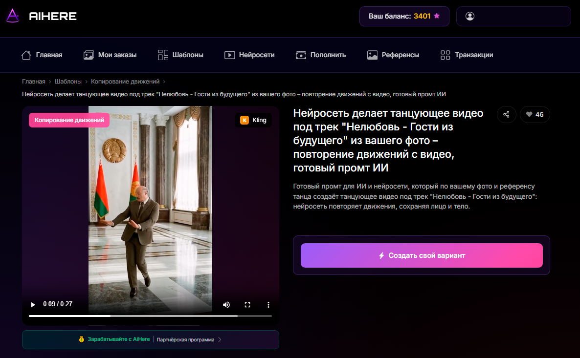The width and height of the screenshot is (580, 358).
Task: Click Зарабатывайте с AiHere link
Action: click(x=119, y=339)
